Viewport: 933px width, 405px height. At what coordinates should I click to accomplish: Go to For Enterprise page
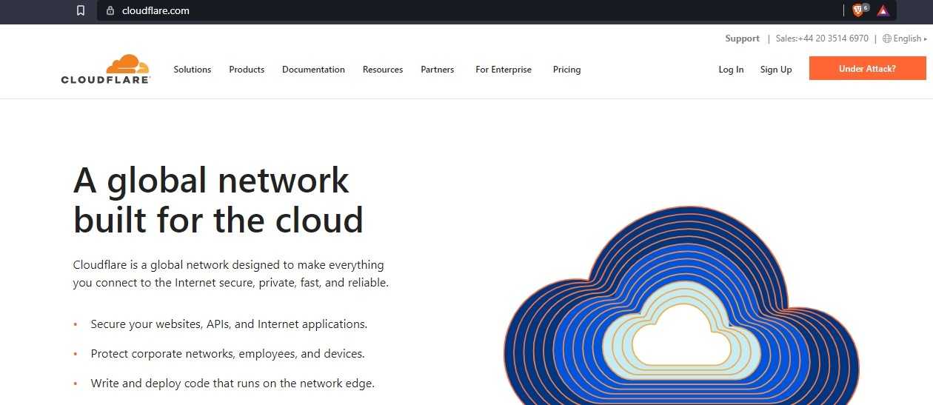pyautogui.click(x=504, y=70)
